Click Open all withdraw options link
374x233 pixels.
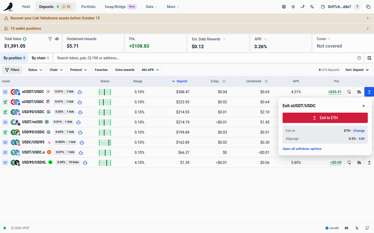point(302,149)
